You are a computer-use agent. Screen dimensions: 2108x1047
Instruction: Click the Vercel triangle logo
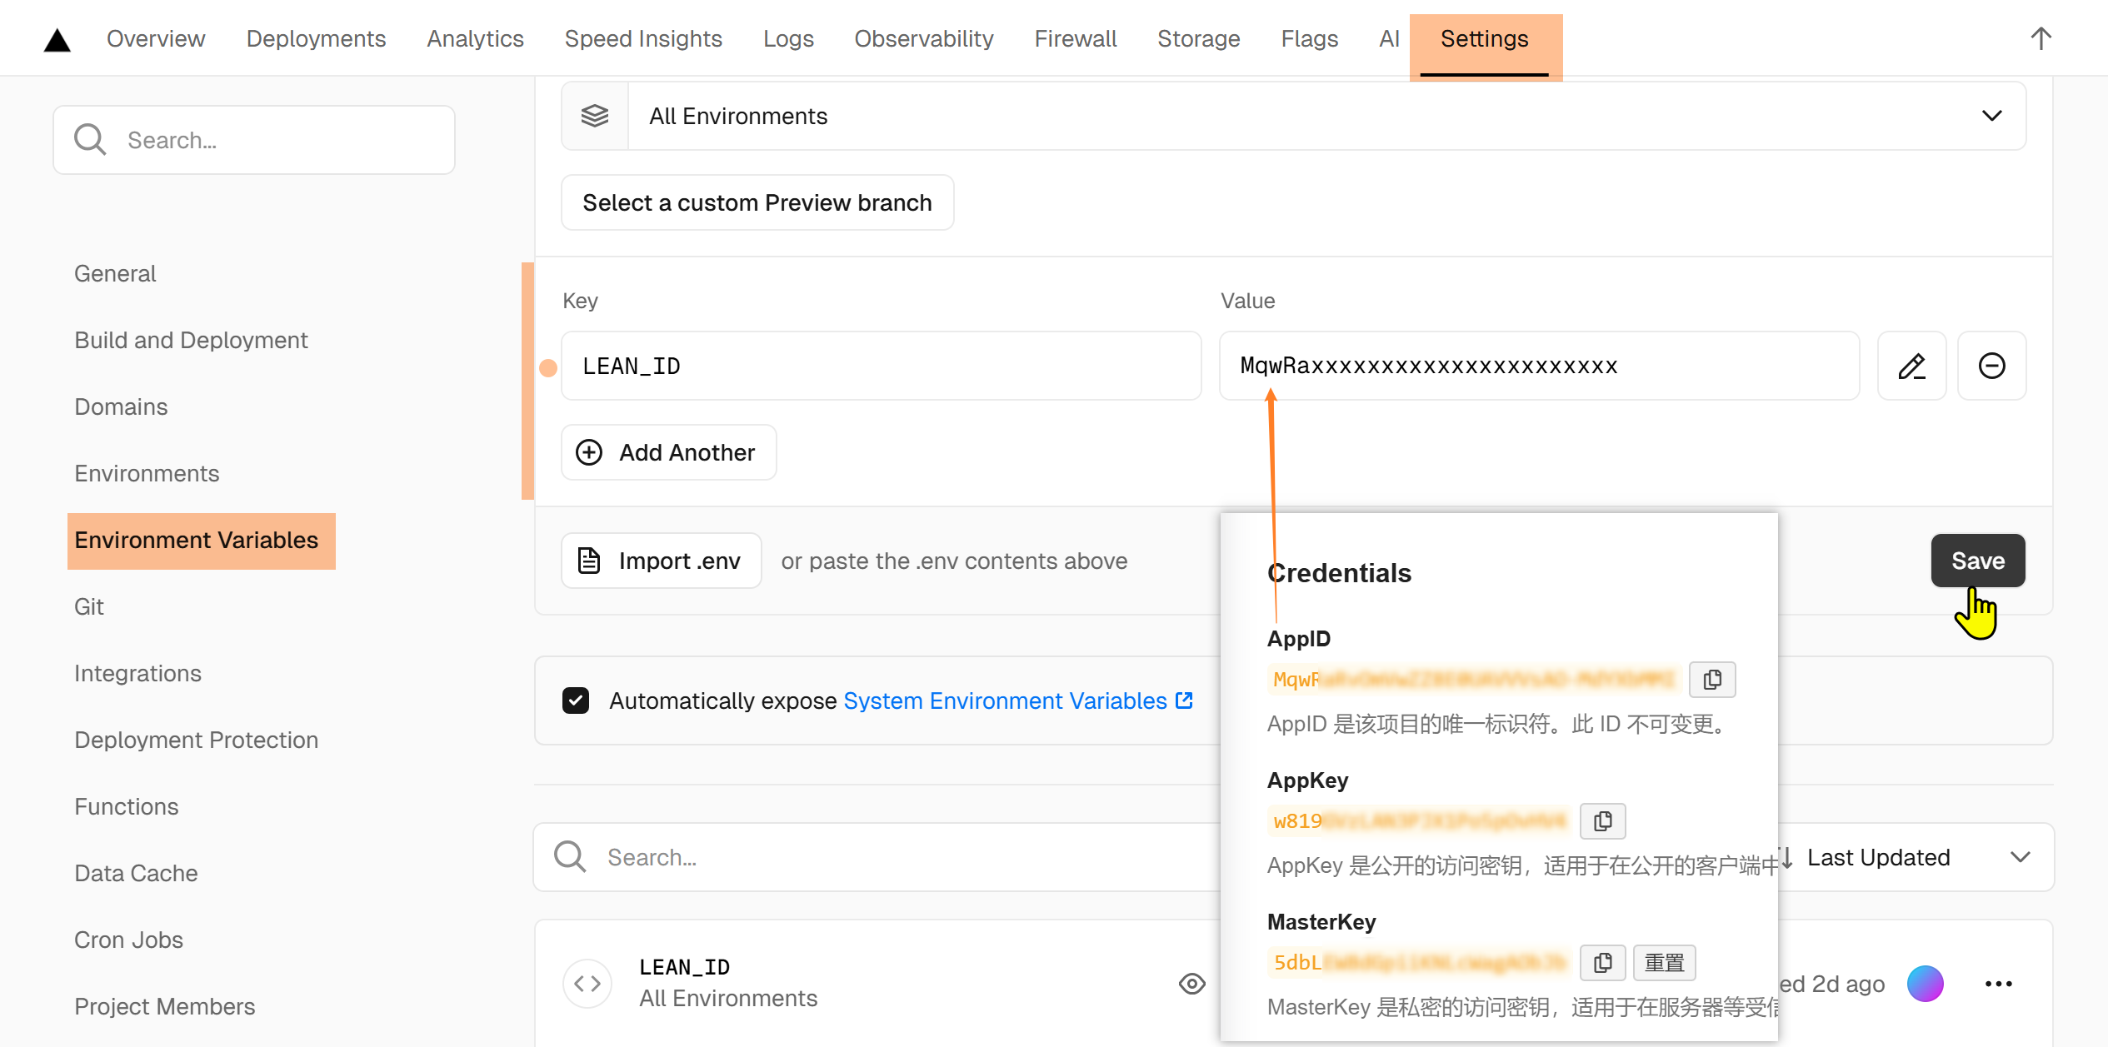tap(57, 40)
